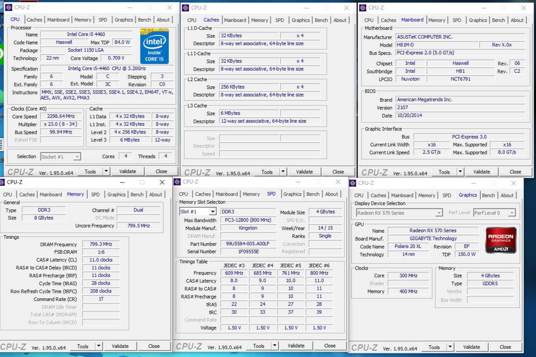Click the motherboard model H81M-D field
Viewport: 536px width, 357px height.
436,45
